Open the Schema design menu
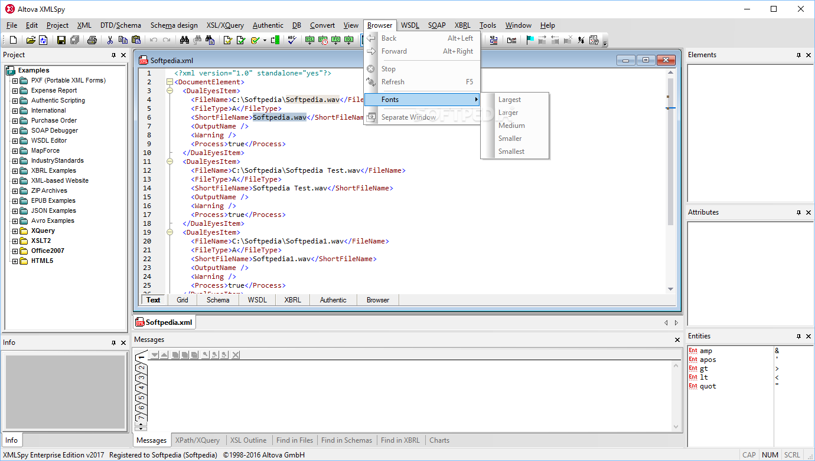 tap(174, 25)
